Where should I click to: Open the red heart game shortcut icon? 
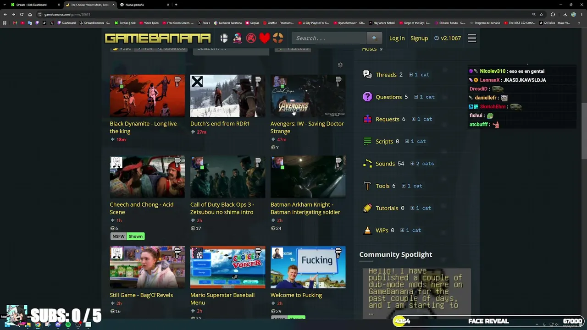click(264, 38)
